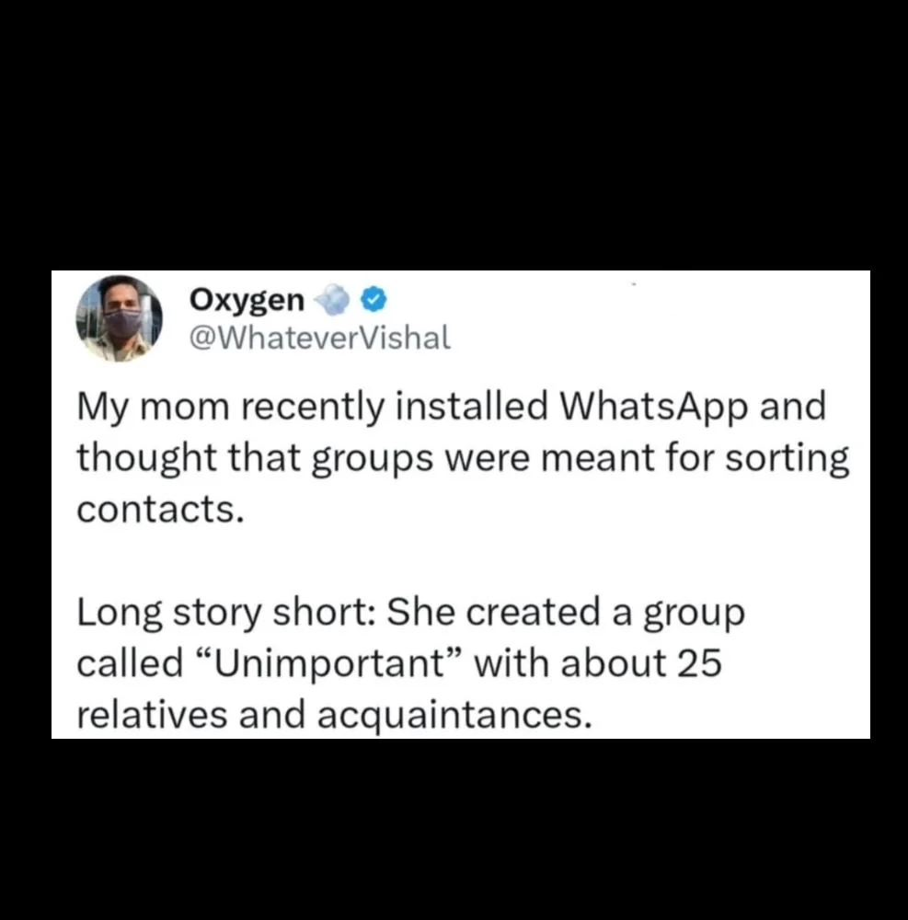908x920 pixels.
Task: Click the word 'contacts.' in the tweet
Action: 160,509
